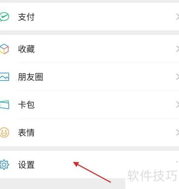Viewport: 179px width, 189px height.
Task: Expand the chevron on the 收藏 row
Action: point(177,49)
